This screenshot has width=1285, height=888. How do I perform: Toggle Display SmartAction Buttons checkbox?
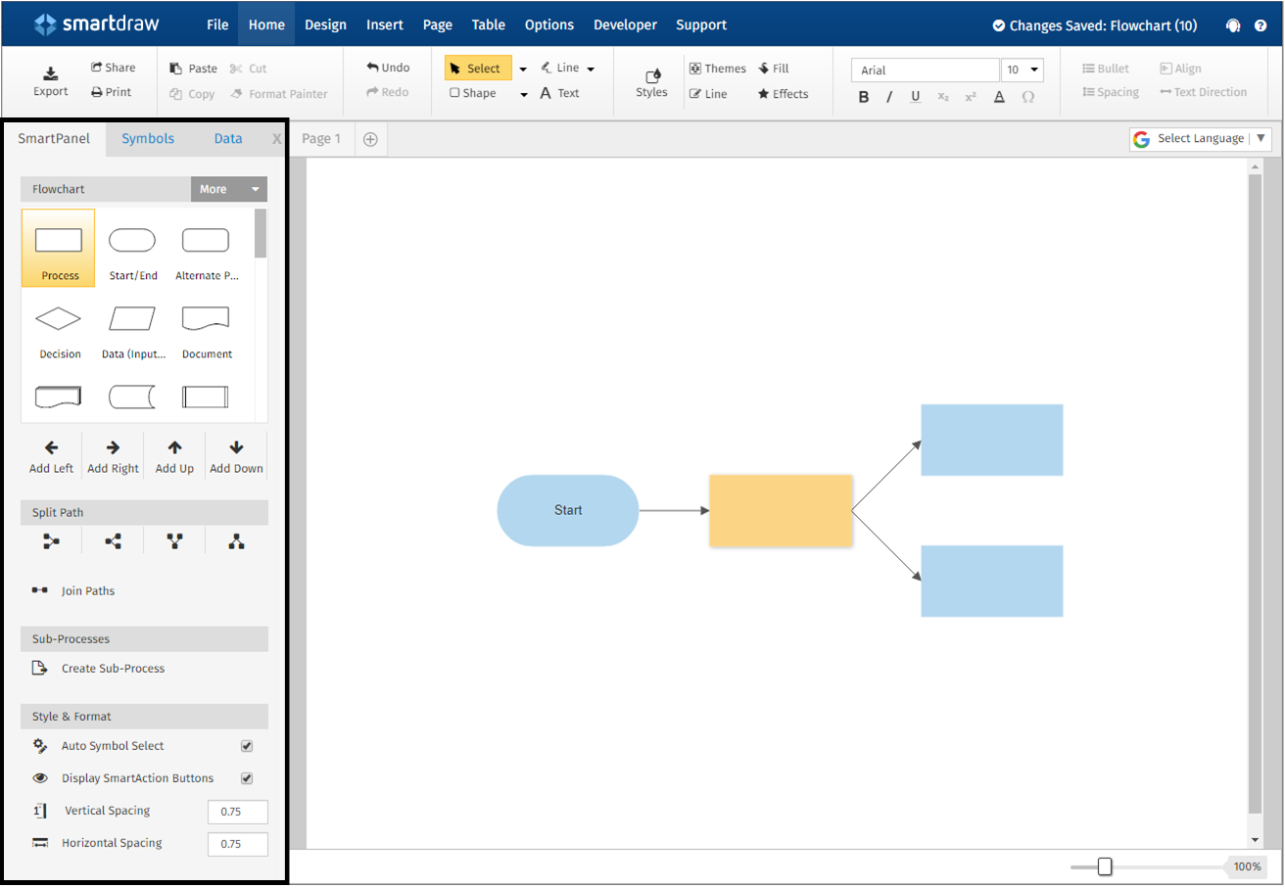(x=247, y=778)
